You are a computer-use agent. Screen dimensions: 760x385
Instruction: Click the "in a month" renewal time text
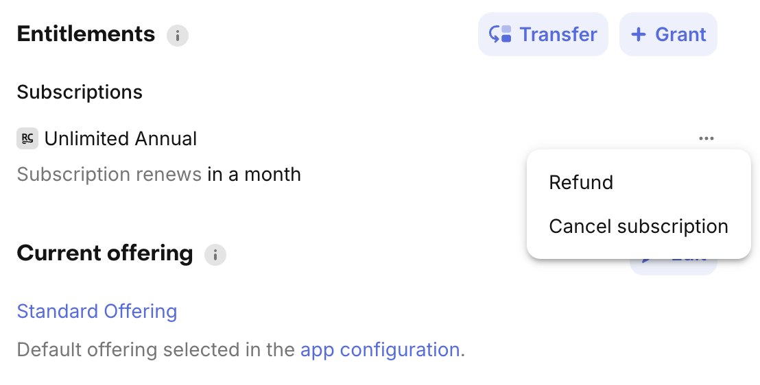(x=254, y=174)
